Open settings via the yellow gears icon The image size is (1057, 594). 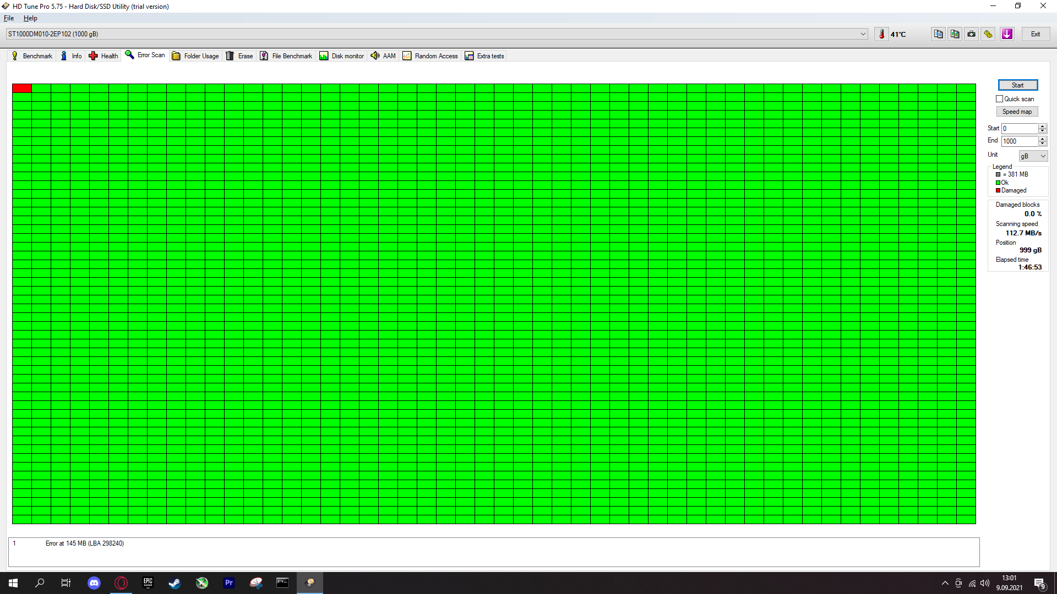click(x=988, y=34)
